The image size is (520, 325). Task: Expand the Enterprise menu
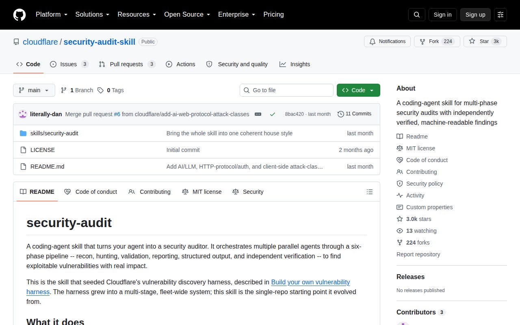coord(236,15)
